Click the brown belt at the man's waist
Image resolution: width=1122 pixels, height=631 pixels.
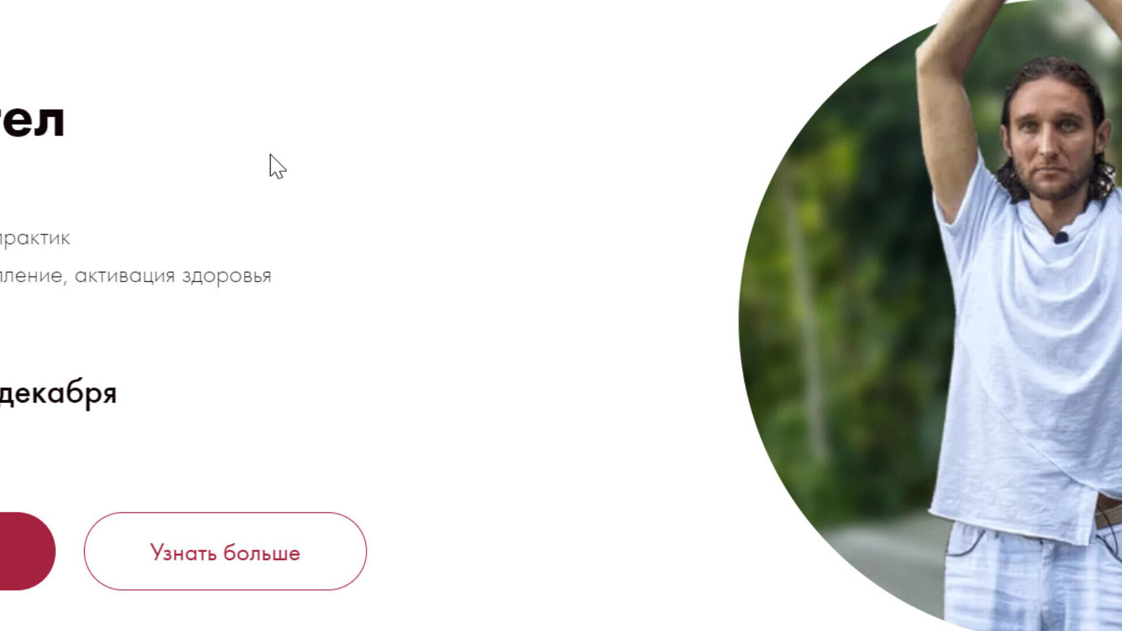1108,511
